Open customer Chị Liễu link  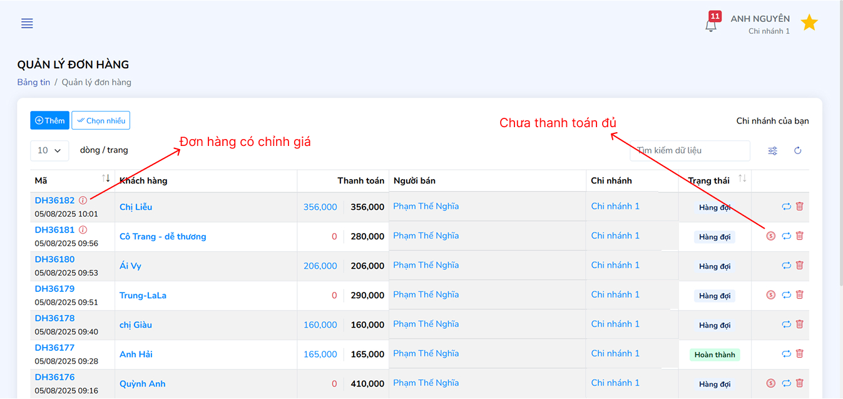coord(136,207)
